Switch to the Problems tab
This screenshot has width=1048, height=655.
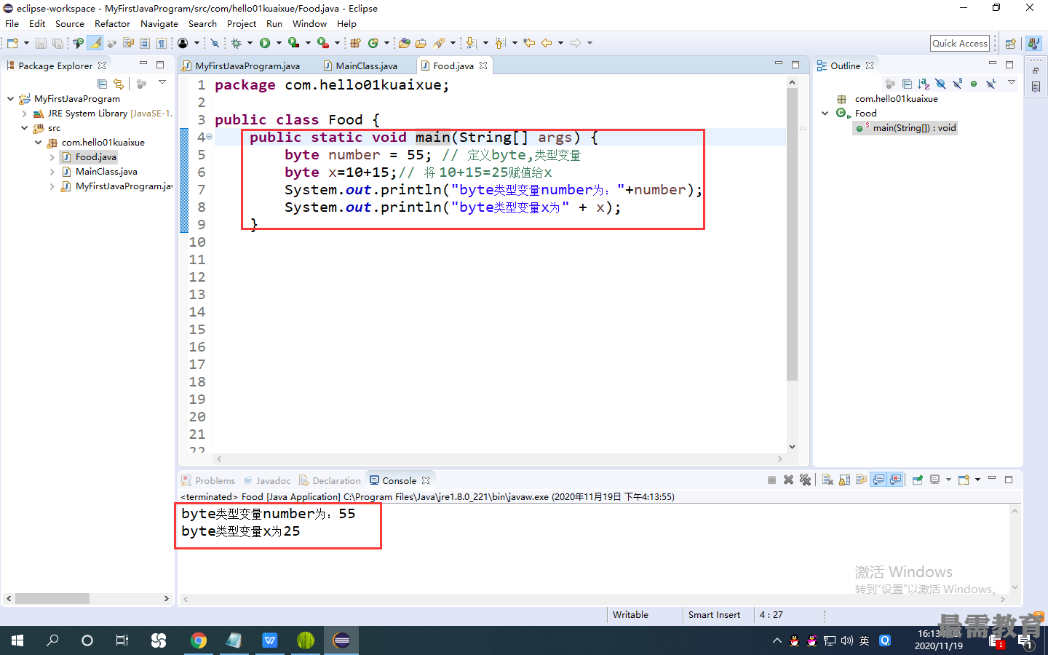[x=208, y=480]
